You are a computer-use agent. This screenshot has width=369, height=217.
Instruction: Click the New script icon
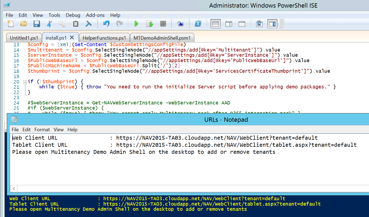(10, 24)
